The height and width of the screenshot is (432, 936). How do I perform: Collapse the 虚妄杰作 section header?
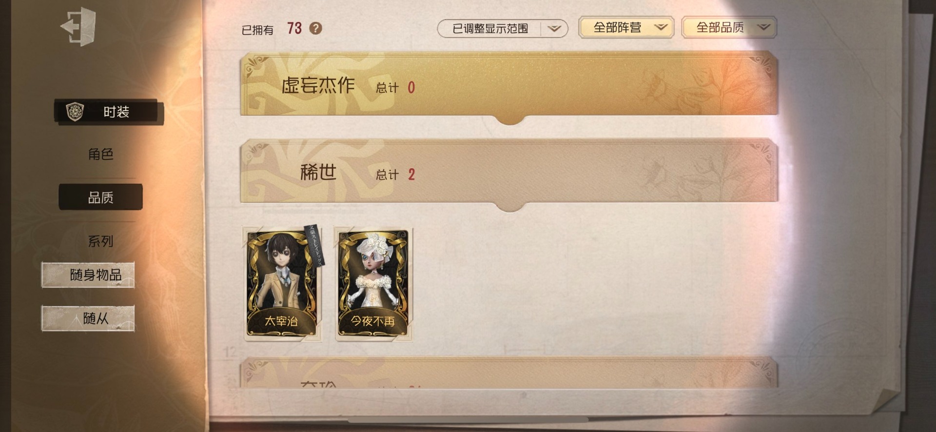tap(509, 85)
